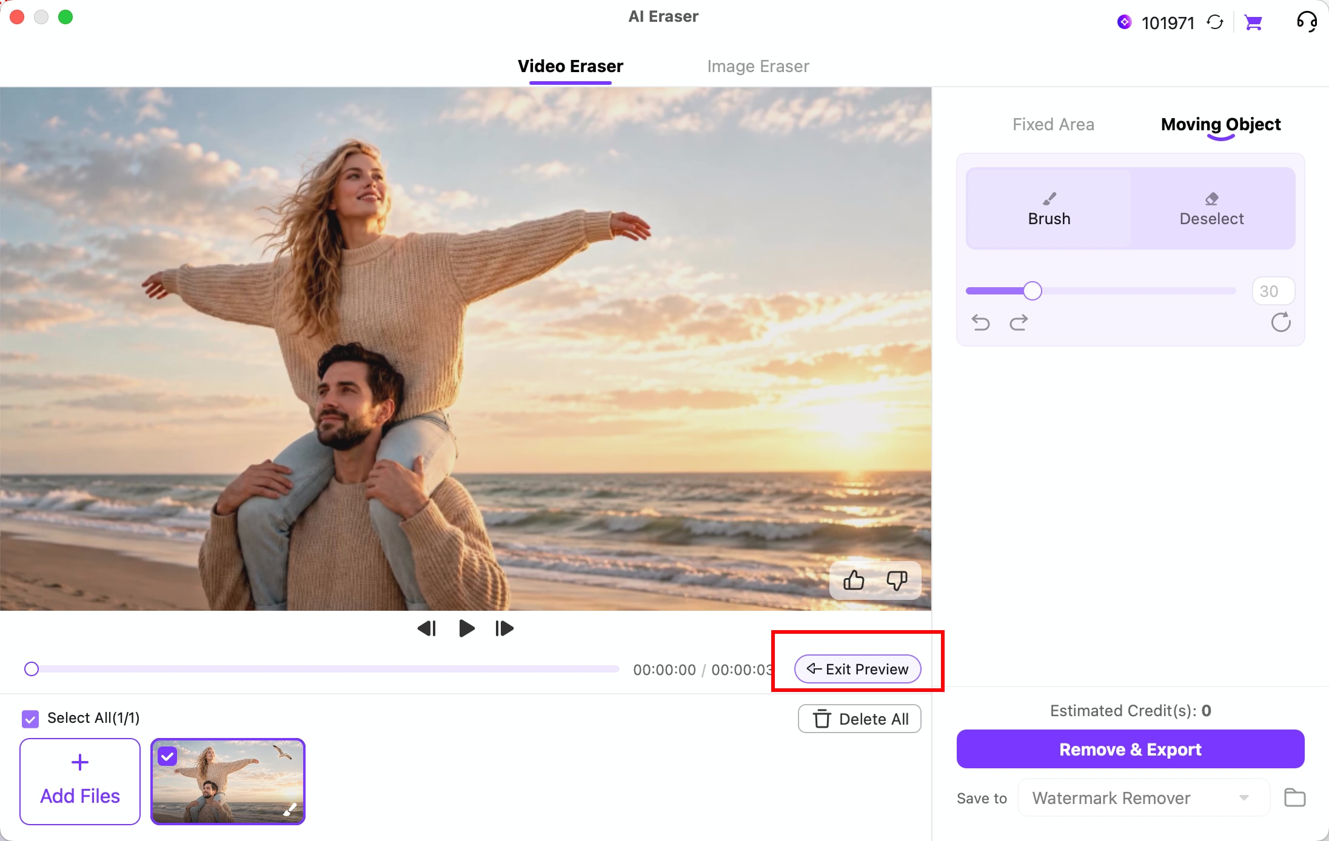Click the 101971 credits count
The image size is (1329, 841).
tap(1168, 23)
